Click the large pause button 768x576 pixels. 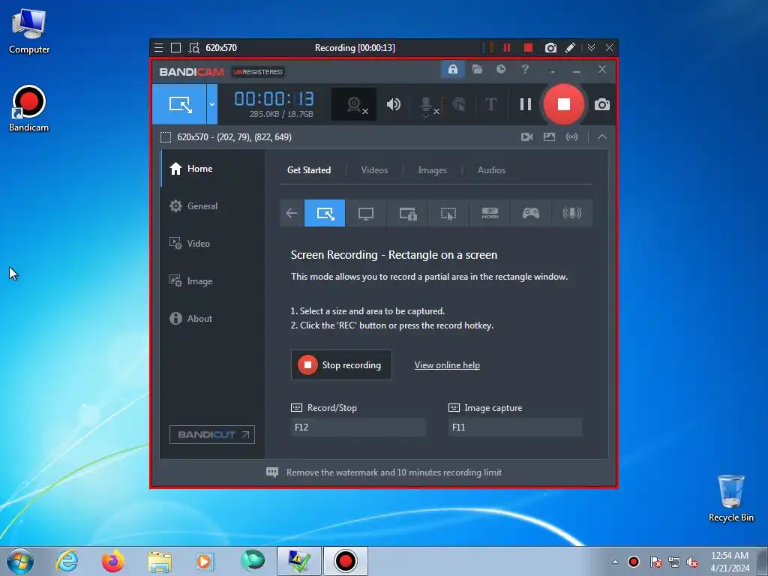pyautogui.click(x=526, y=104)
